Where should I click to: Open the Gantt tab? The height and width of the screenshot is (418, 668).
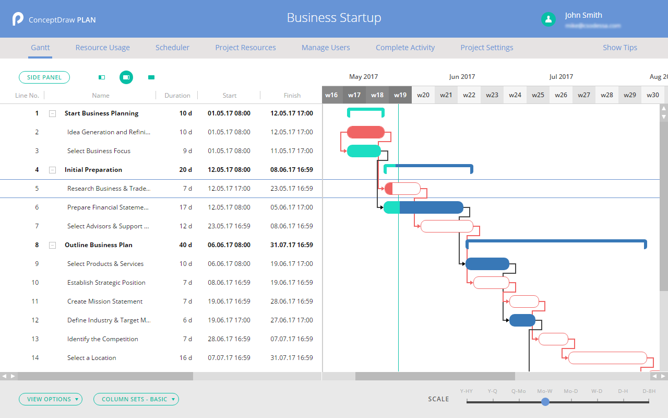point(40,48)
